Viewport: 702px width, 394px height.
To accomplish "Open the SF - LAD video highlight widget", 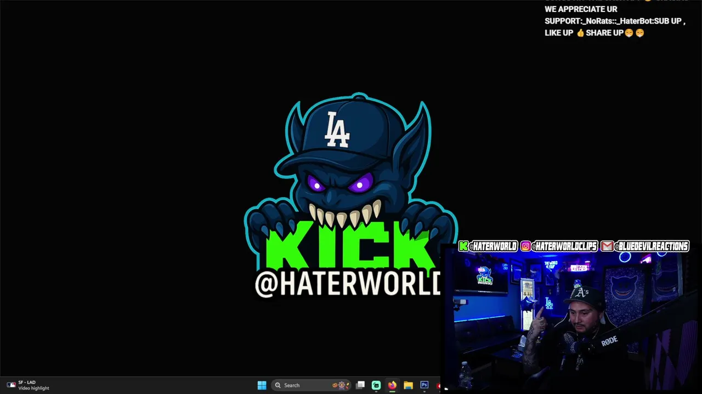I will tap(28, 385).
